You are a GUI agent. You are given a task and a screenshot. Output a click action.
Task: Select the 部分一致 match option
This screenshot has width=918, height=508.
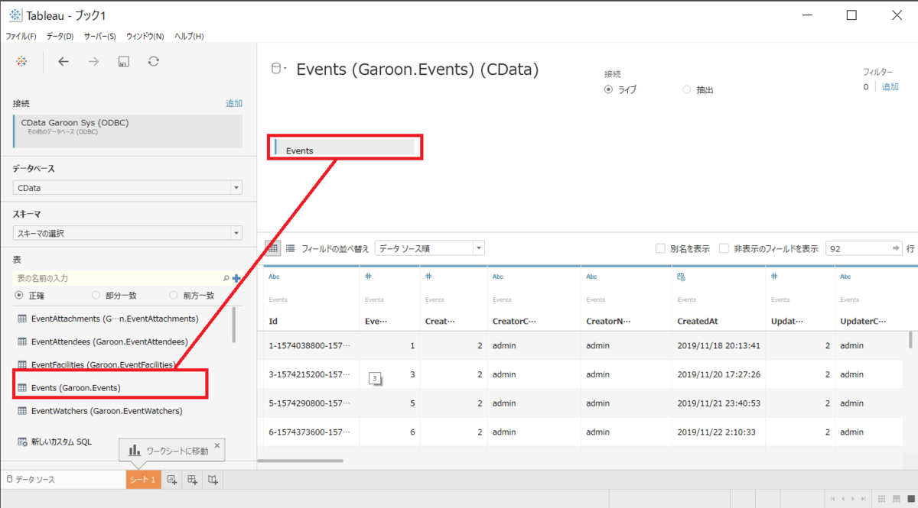point(96,295)
